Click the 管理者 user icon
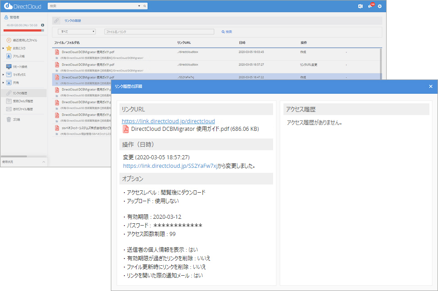 [x=6, y=17]
